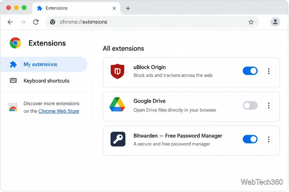
Task: Click the puzzle piece icon next to My extensions
Action: pyautogui.click(x=13, y=64)
